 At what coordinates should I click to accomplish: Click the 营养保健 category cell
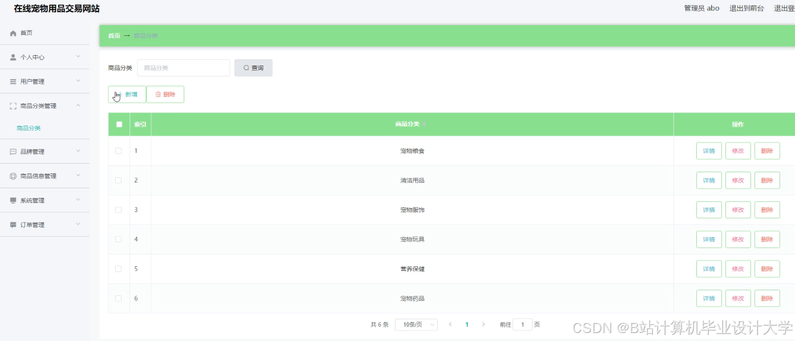[412, 269]
